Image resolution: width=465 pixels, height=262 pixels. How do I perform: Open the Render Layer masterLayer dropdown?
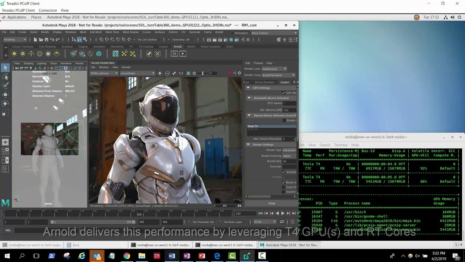click(274, 69)
